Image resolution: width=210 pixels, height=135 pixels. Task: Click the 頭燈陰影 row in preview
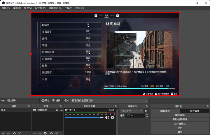coord(71,73)
